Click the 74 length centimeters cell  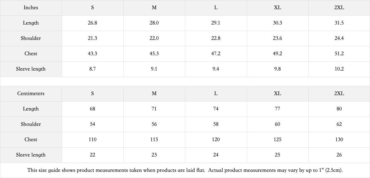coord(216,109)
